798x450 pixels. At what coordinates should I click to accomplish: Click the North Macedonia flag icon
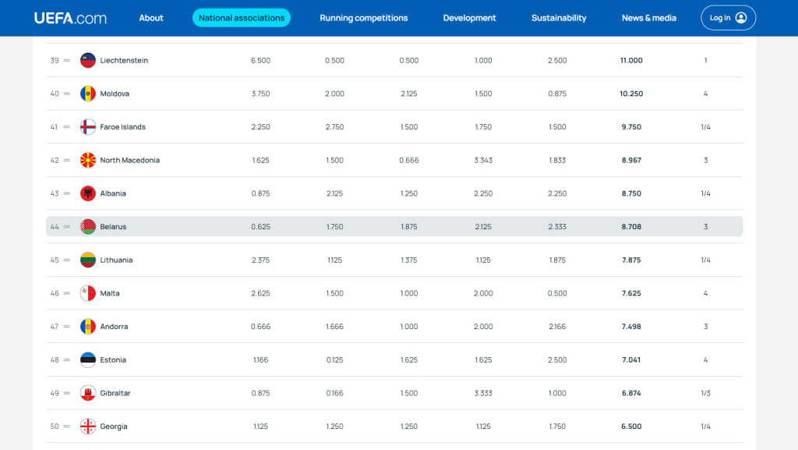pos(88,161)
